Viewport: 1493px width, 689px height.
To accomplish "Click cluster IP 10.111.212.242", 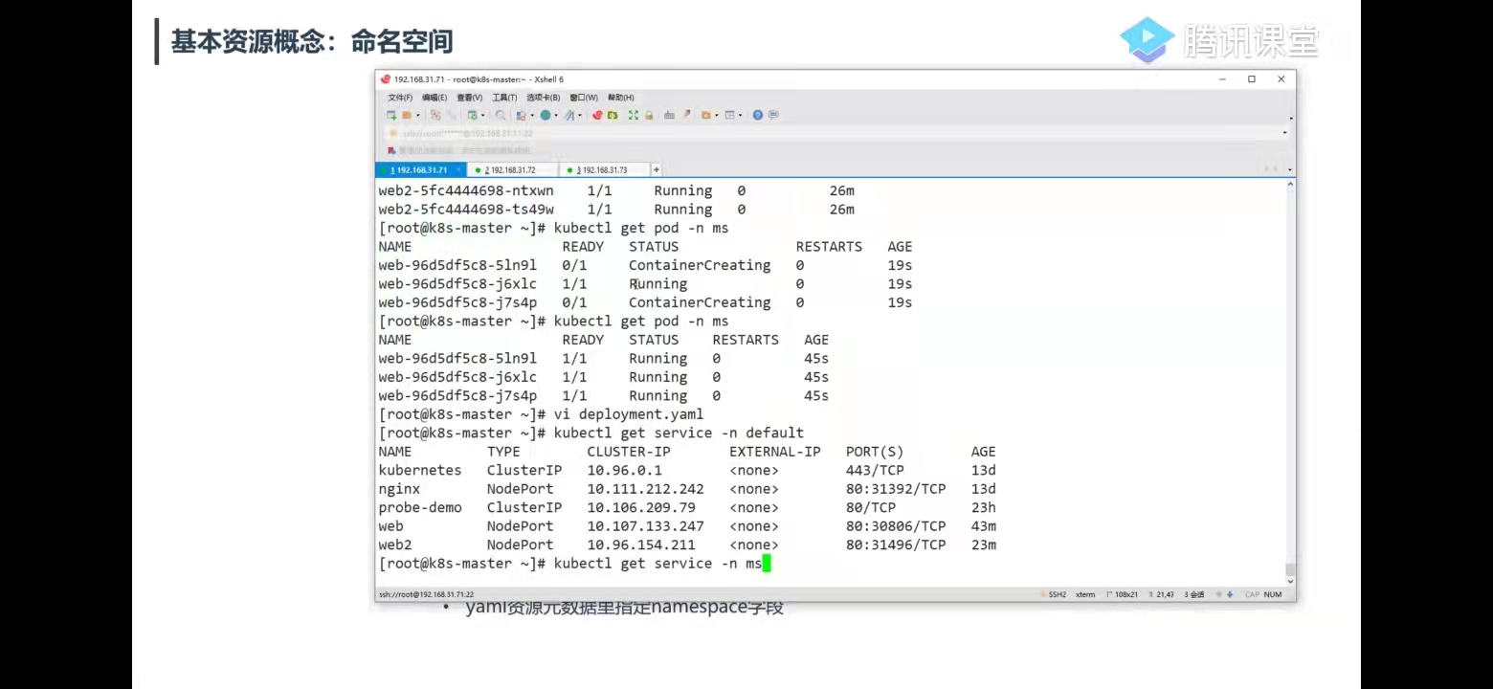I will pyautogui.click(x=645, y=489).
